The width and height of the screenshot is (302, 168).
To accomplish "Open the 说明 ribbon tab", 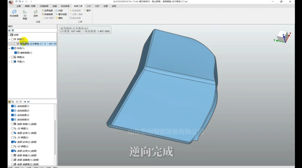I will coord(114,6).
